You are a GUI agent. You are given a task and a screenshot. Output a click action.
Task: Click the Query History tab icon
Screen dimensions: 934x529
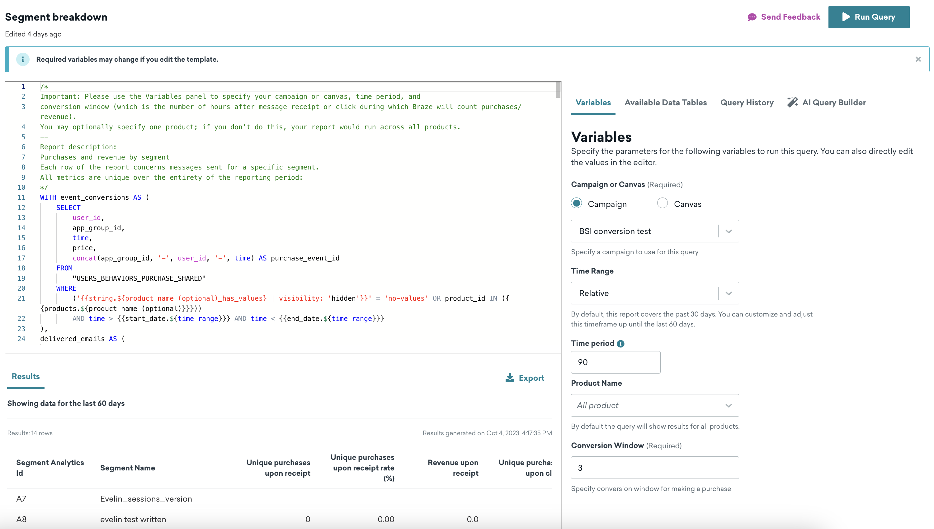pyautogui.click(x=747, y=102)
